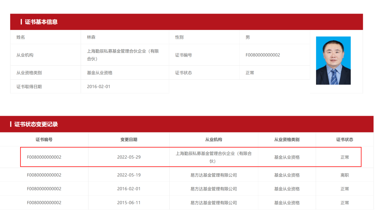Click 易方达基金管理有限公司 in the 2015-06-11 row
Viewport: 376px width, 213px height.
point(213,203)
